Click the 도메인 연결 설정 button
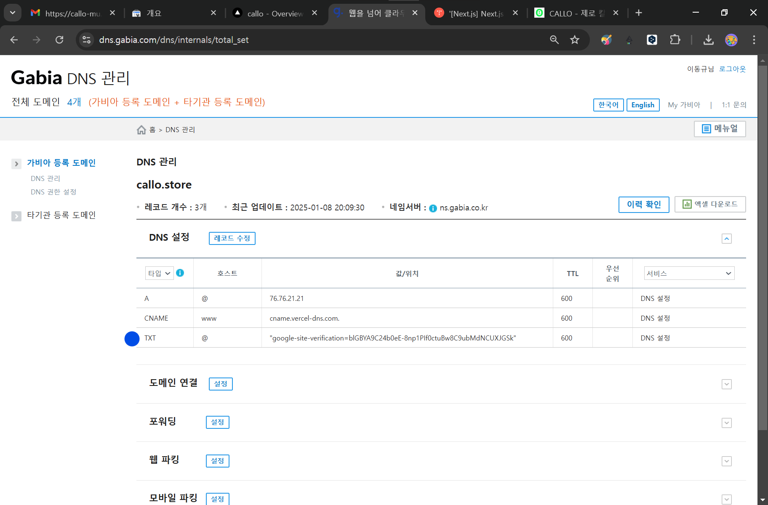The image size is (768, 505). pos(221,384)
